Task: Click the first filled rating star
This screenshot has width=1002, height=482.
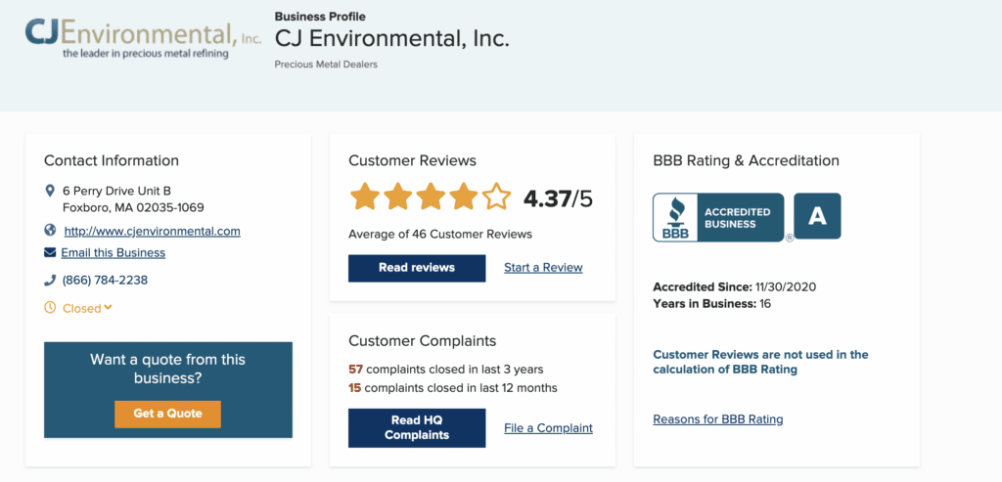Action: coord(364,197)
